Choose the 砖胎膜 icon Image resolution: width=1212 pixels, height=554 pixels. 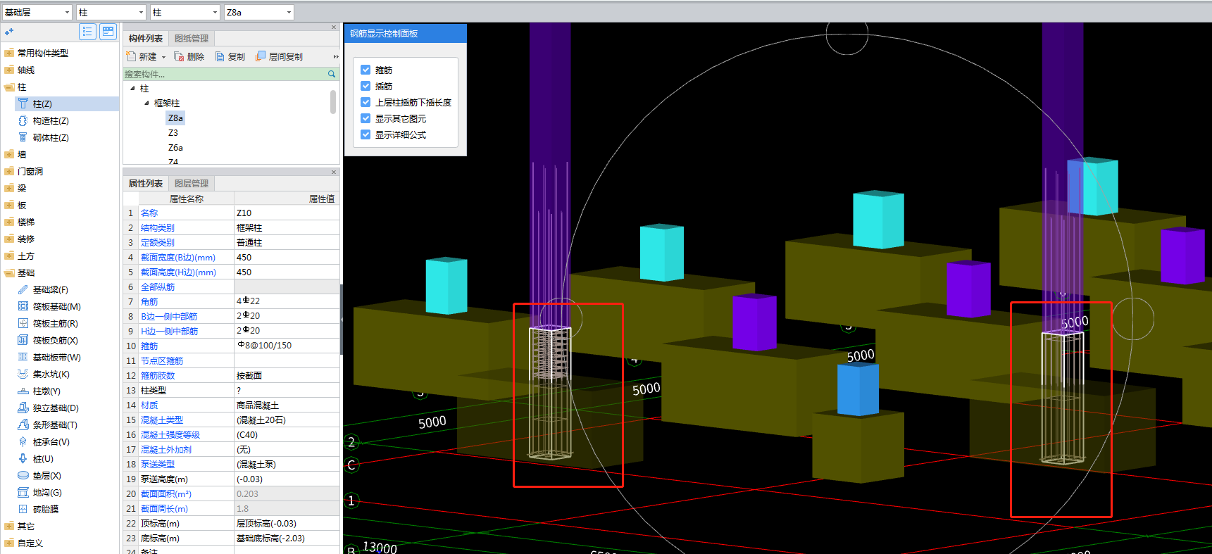23,509
